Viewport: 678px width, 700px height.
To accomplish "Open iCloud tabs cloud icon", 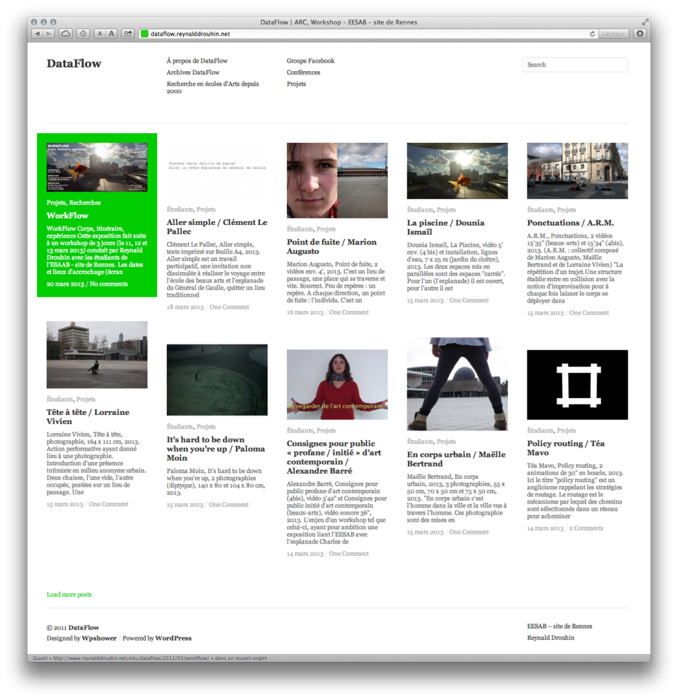I will (66, 33).
